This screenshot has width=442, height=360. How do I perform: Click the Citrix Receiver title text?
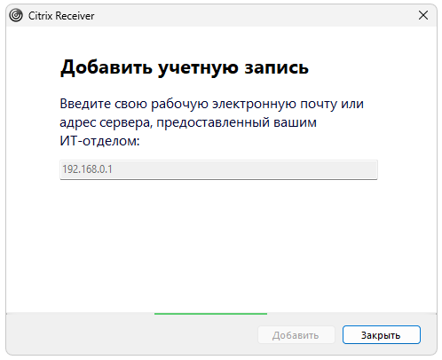61,16
